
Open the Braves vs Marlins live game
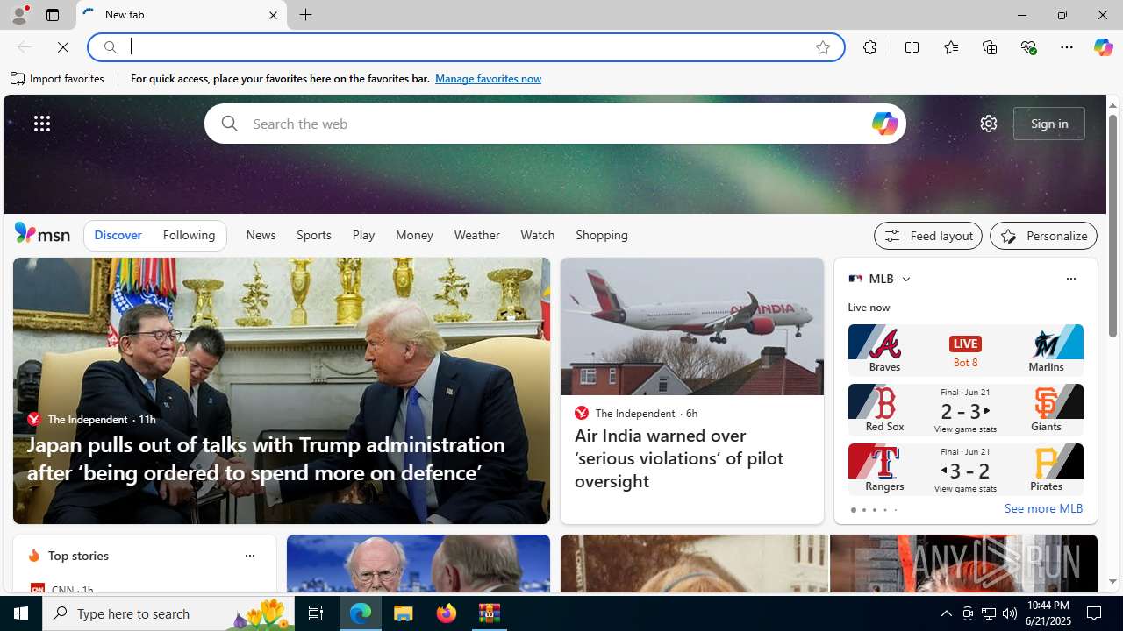(x=965, y=350)
